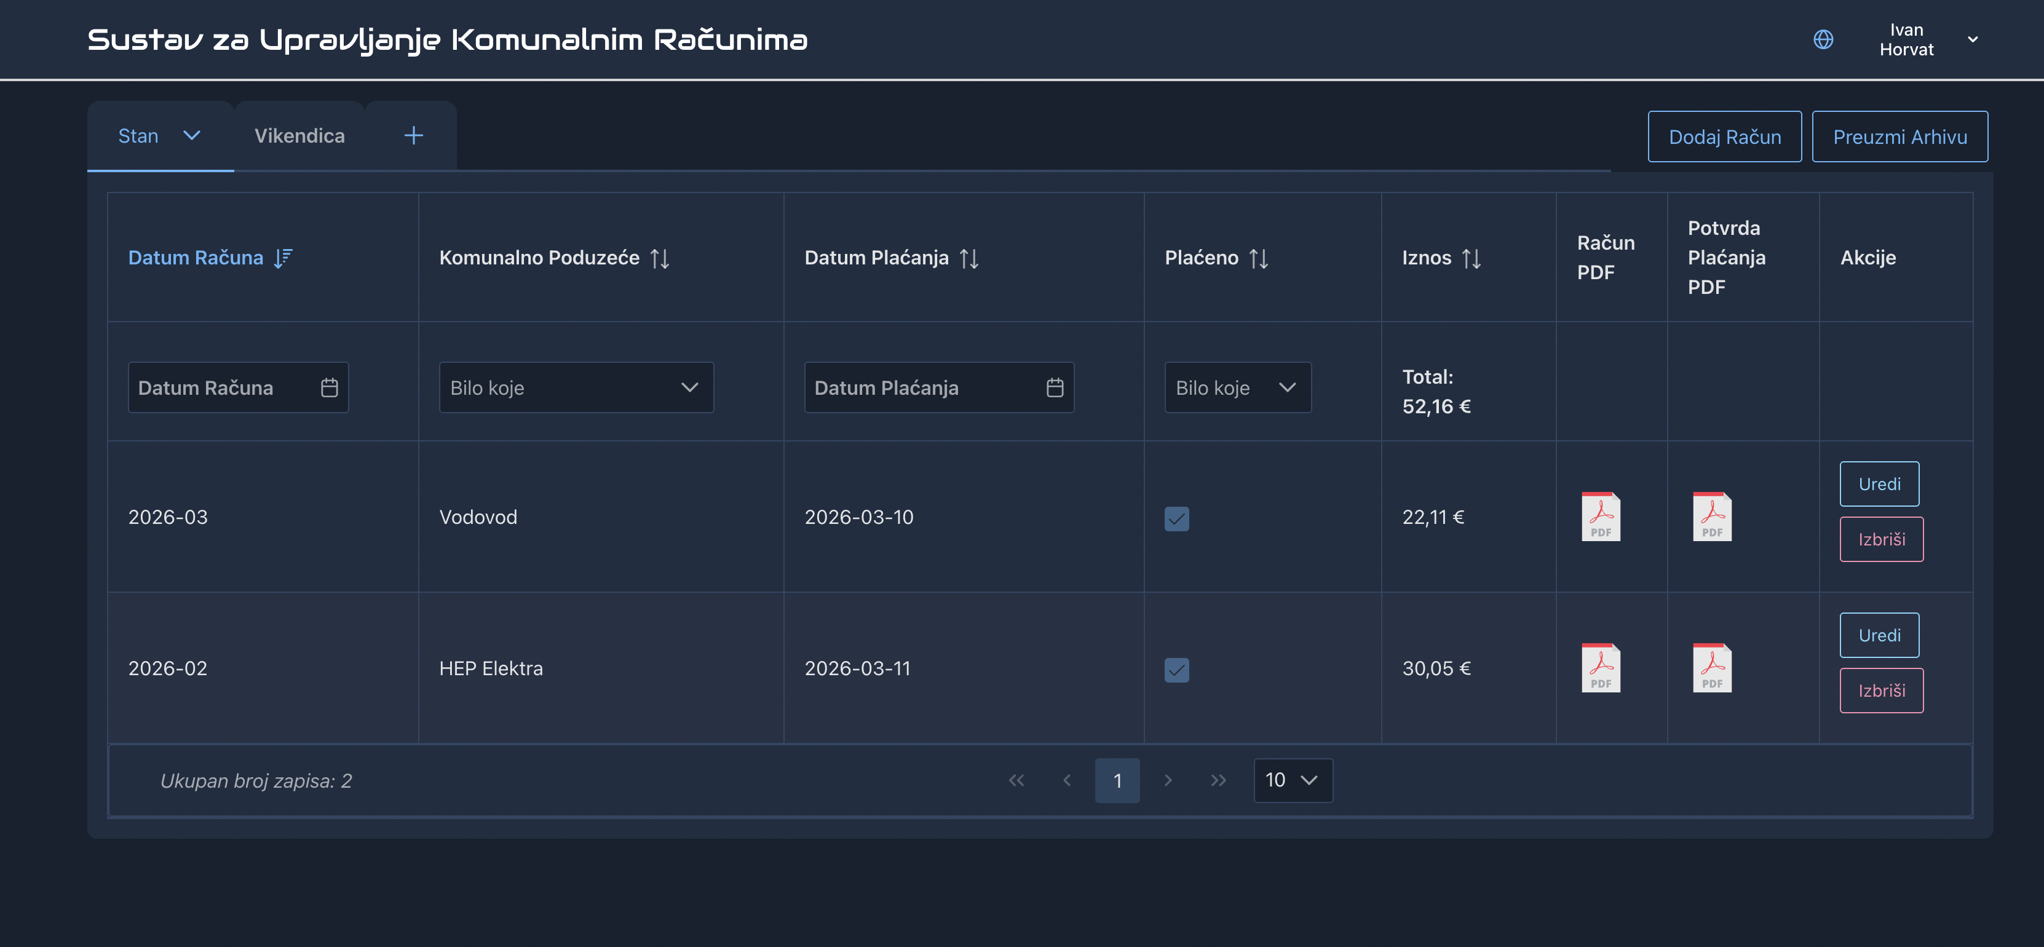Open rows-per-page dropdown showing 10
Screen dimensions: 2044x947
[x=1292, y=780]
